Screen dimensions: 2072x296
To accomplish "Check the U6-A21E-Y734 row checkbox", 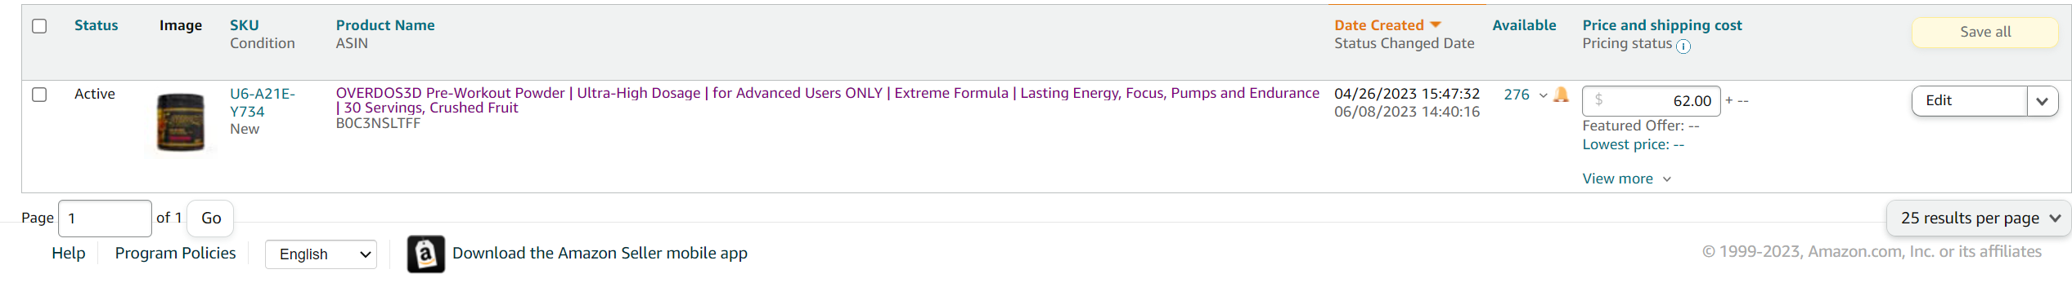I will tap(39, 95).
